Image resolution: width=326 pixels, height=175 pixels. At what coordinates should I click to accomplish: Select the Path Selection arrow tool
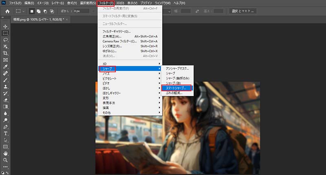[x=5, y=140]
